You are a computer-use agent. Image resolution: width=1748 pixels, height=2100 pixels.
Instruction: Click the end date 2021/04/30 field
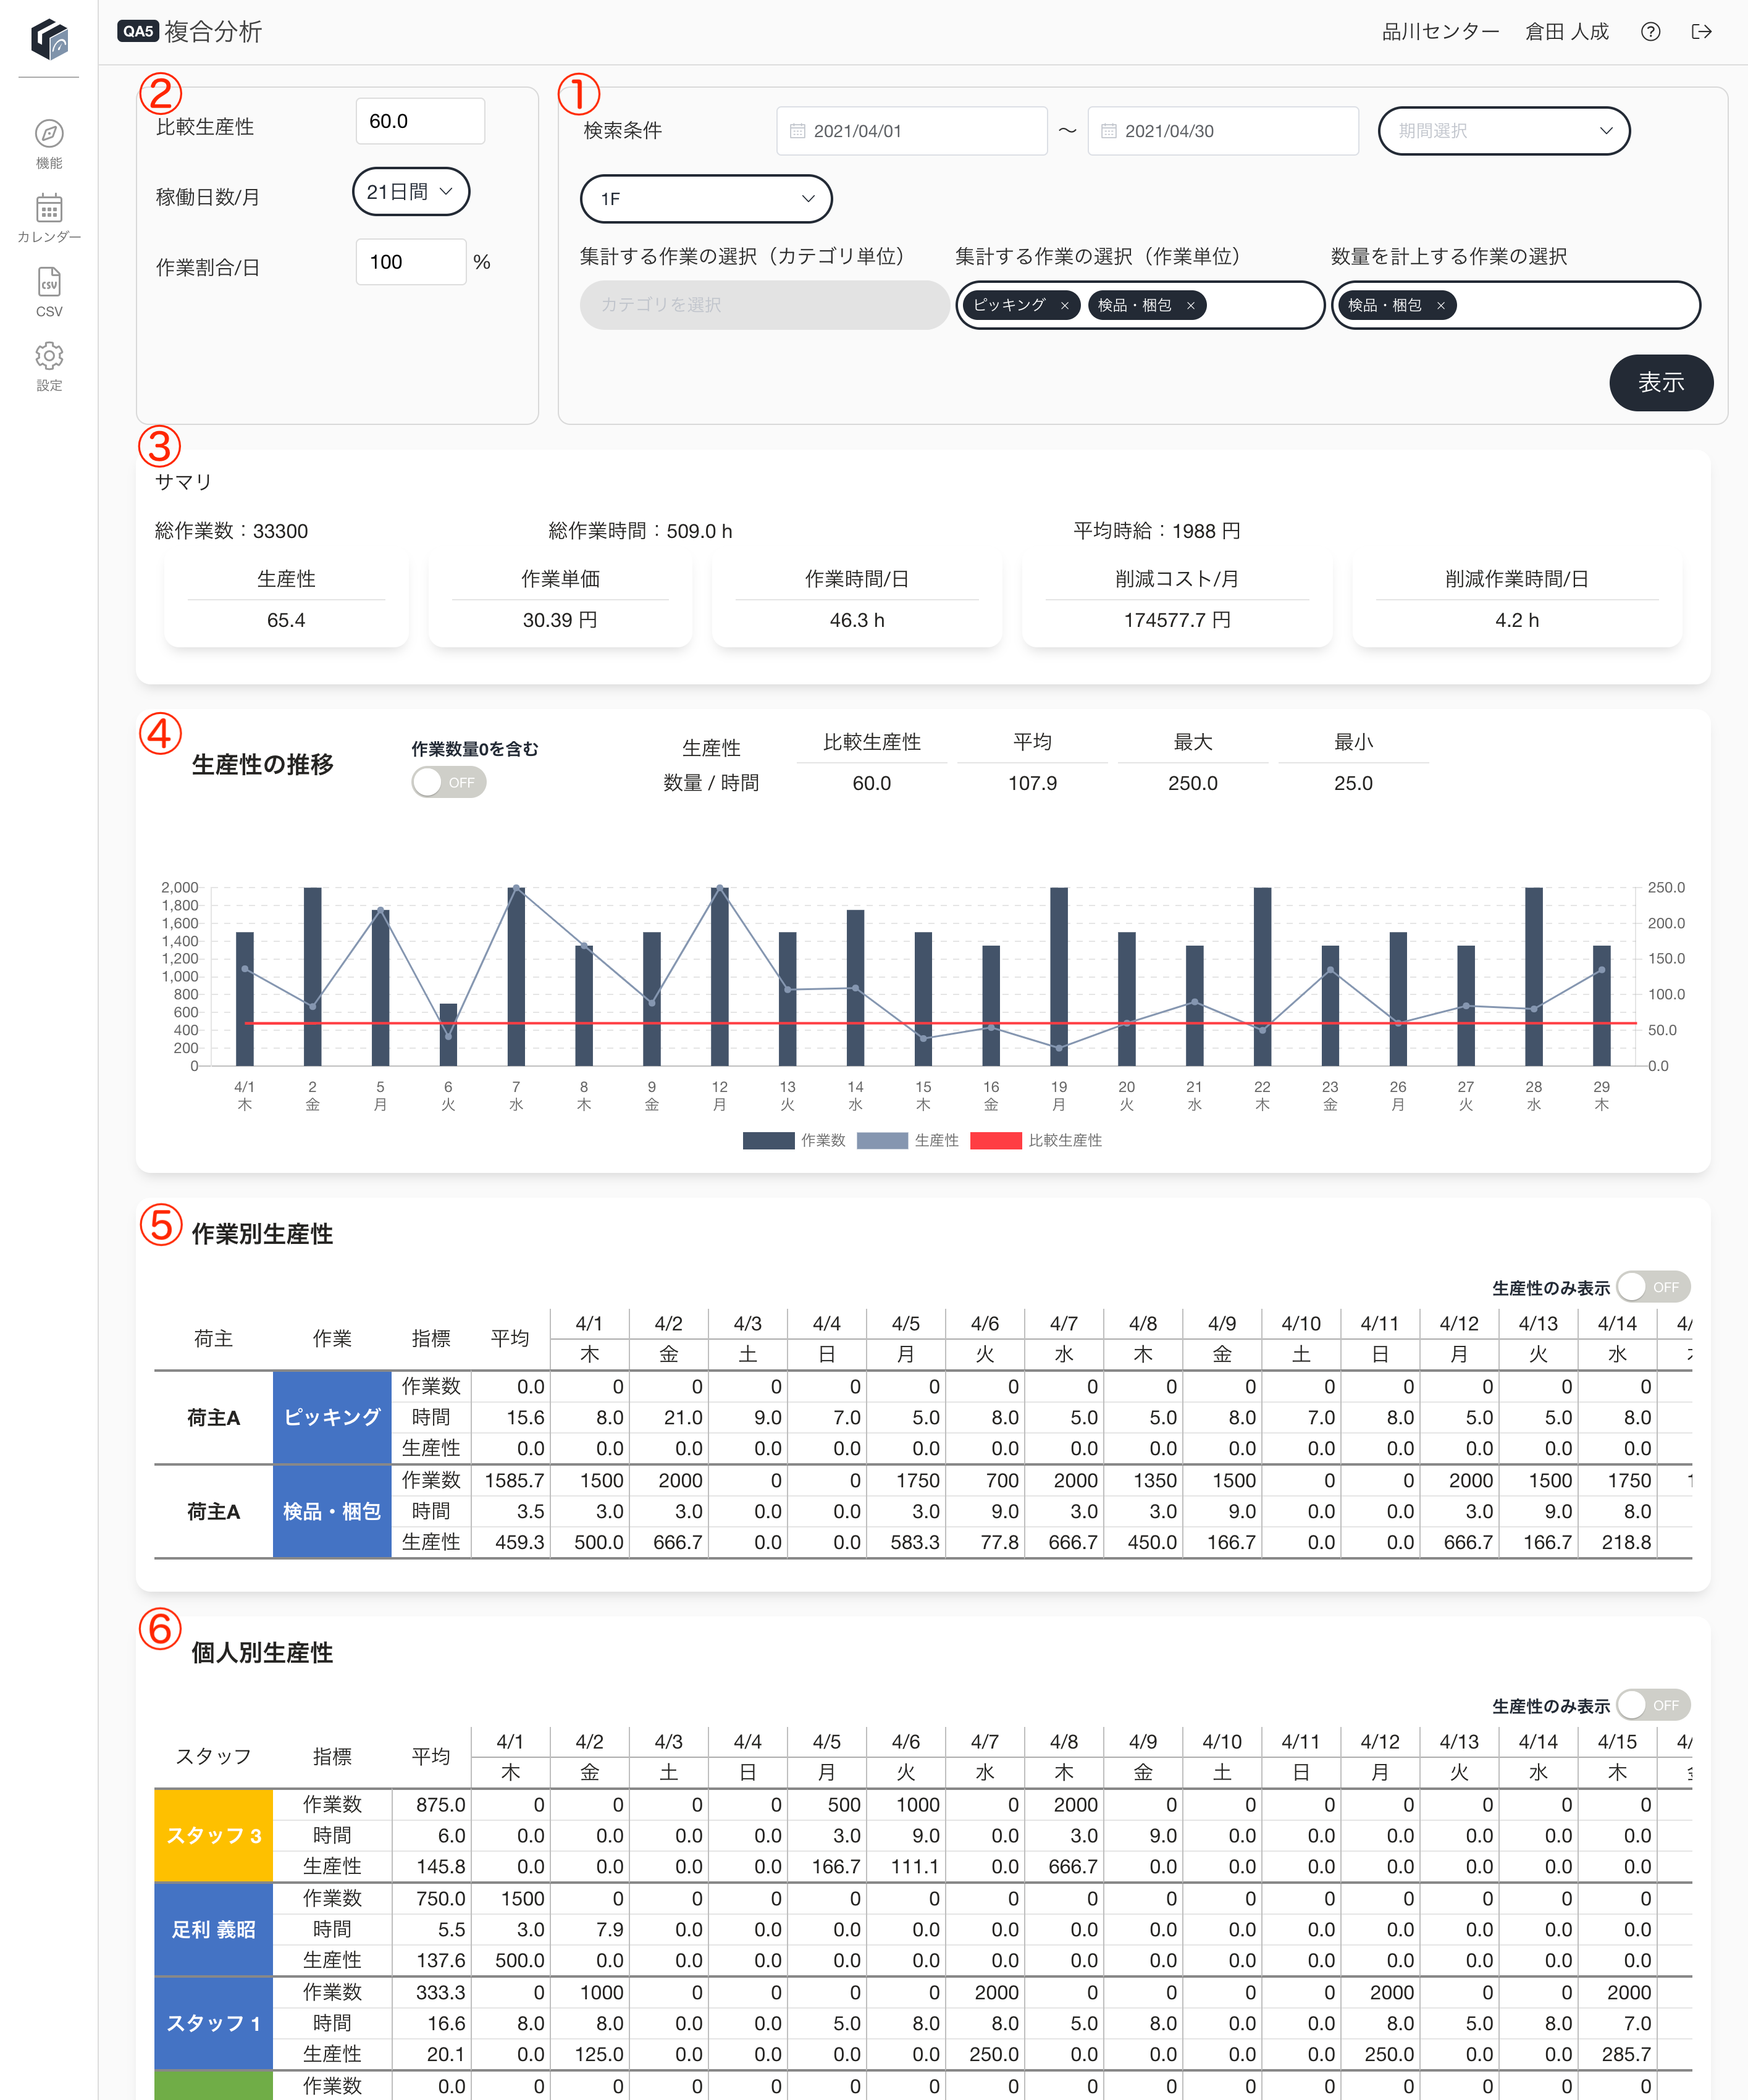(x=1223, y=131)
